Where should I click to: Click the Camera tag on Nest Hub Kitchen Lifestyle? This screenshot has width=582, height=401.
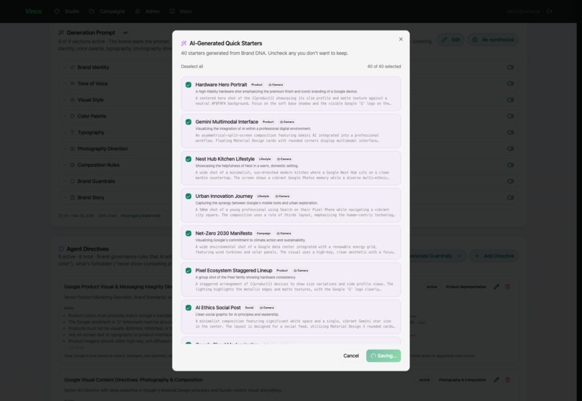(x=285, y=159)
